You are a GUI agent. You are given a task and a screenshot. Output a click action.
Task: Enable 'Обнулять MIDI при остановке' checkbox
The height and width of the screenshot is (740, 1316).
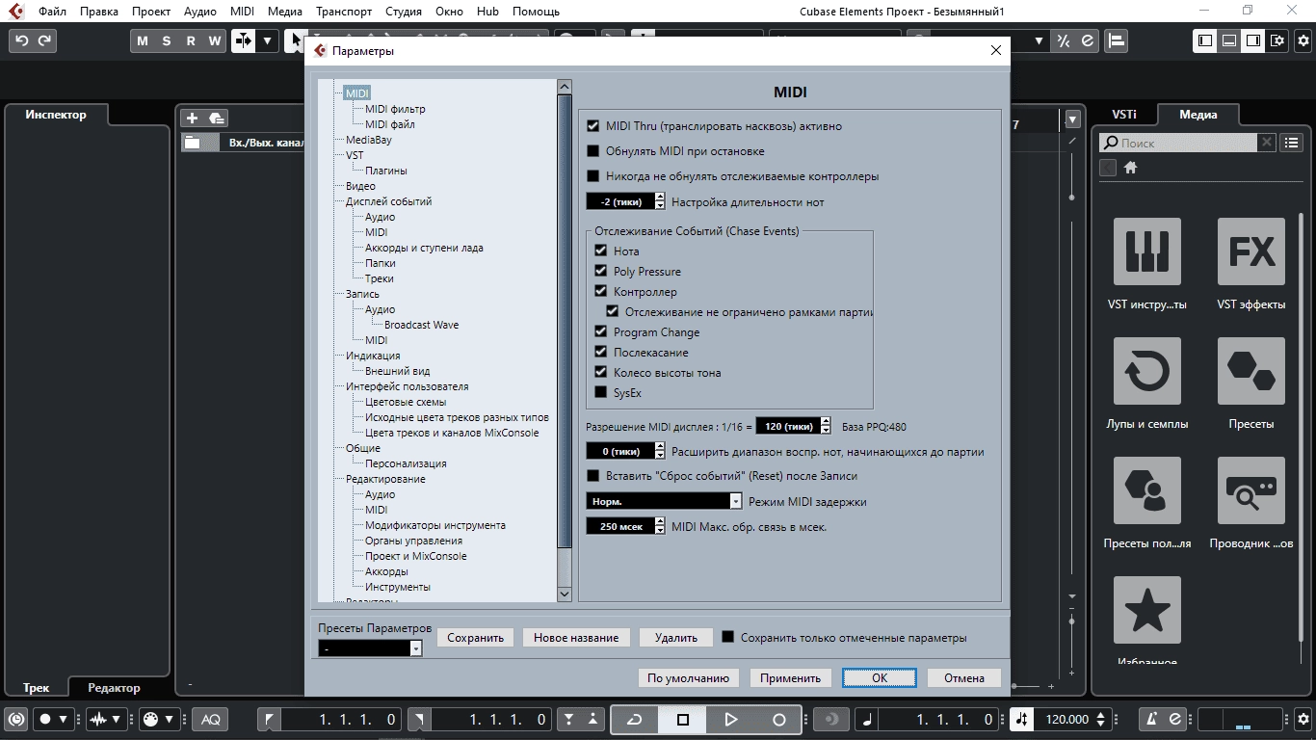click(x=593, y=151)
